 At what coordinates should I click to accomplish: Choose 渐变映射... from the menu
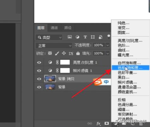coord(131,114)
